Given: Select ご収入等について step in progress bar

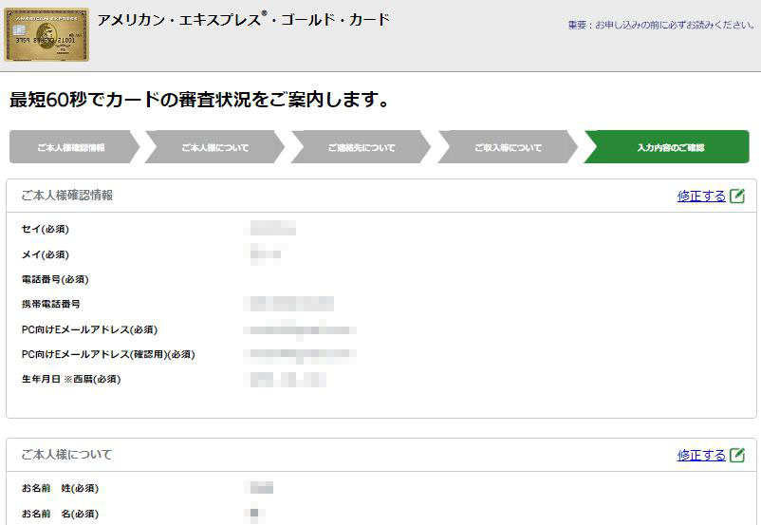Looking at the screenshot, I should click(x=509, y=147).
